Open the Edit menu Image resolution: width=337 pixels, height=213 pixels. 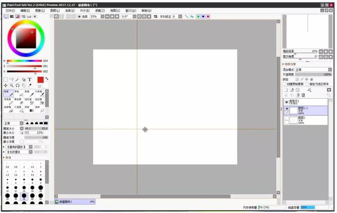[x=25, y=11]
